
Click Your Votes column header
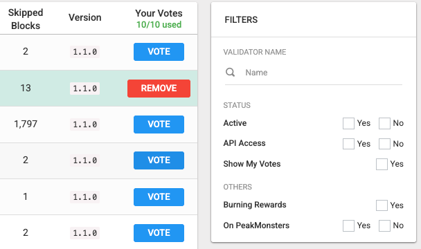[x=159, y=13]
